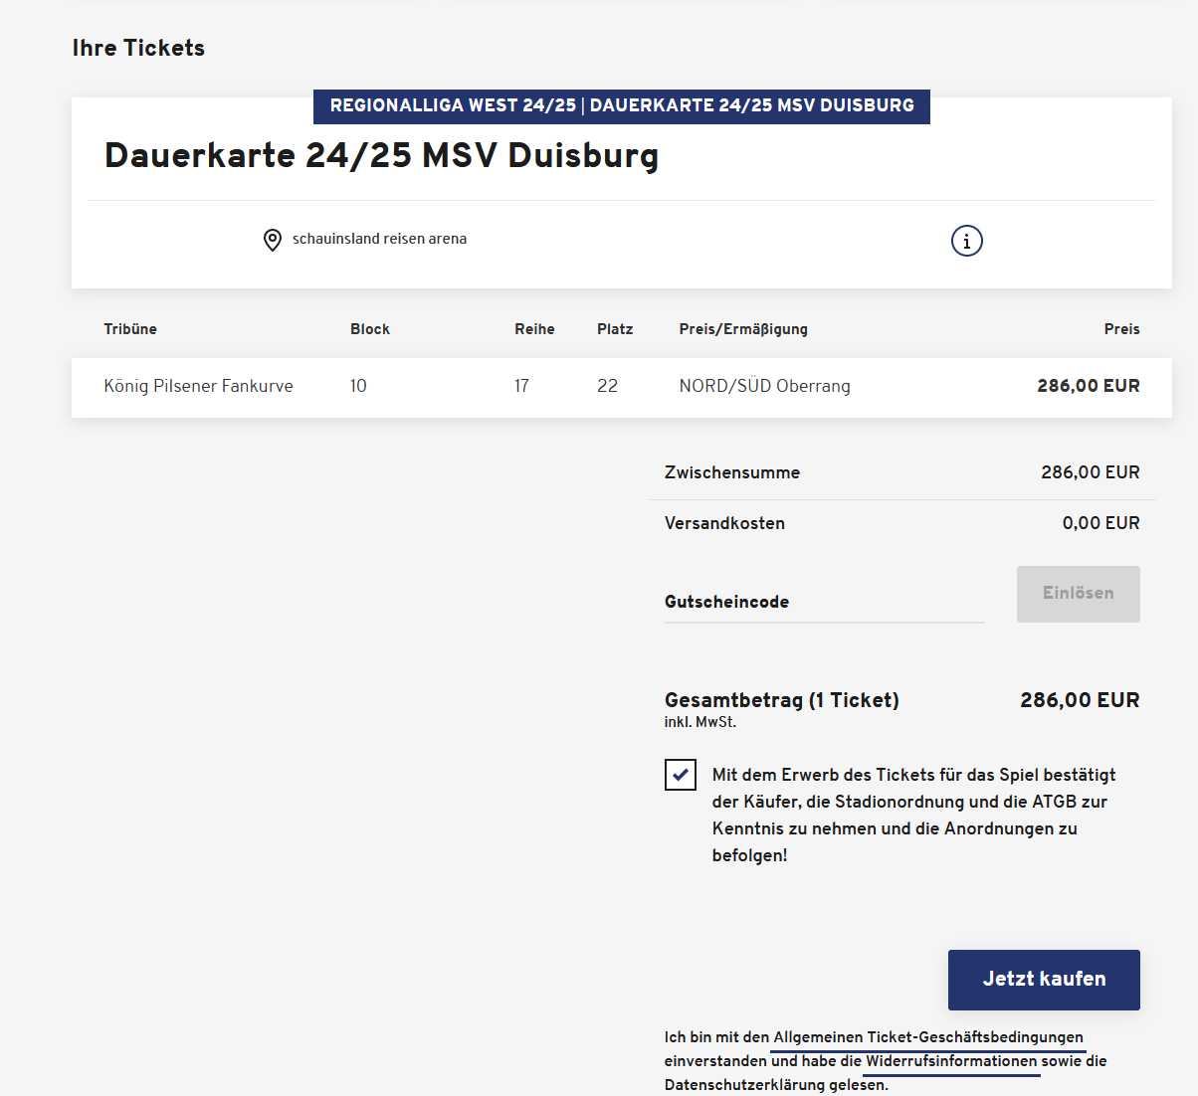
Task: Click the Block value 10
Action: 358,386
